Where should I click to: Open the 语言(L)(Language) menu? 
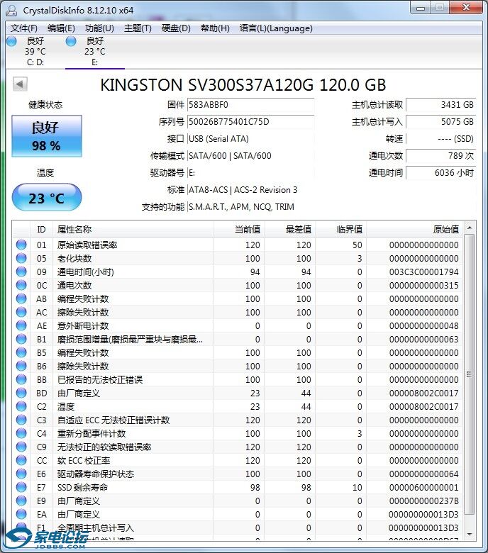point(276,28)
